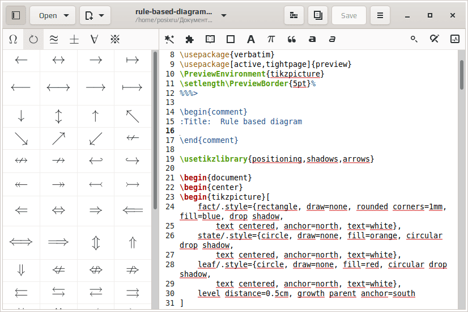Click '\end{comment}' on line 17

click(x=209, y=141)
